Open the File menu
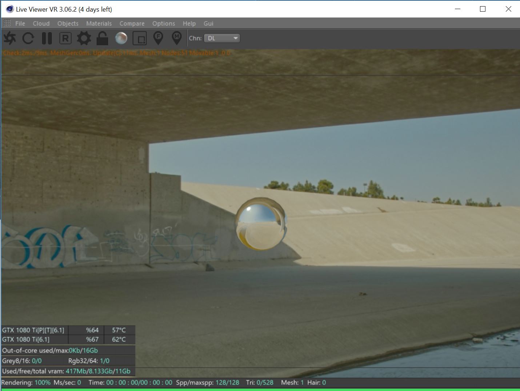This screenshot has width=520, height=391. [x=20, y=23]
